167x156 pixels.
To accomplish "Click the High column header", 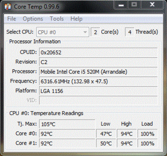I will tap(126, 124).
